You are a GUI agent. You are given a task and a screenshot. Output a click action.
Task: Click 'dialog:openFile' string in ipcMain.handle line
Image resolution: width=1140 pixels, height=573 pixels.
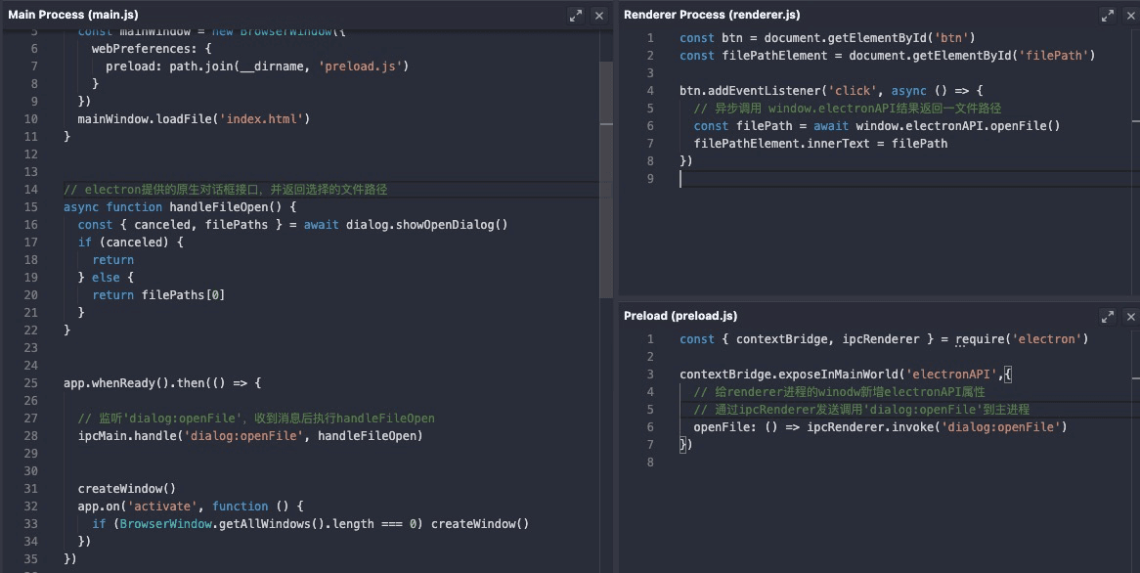(242, 436)
